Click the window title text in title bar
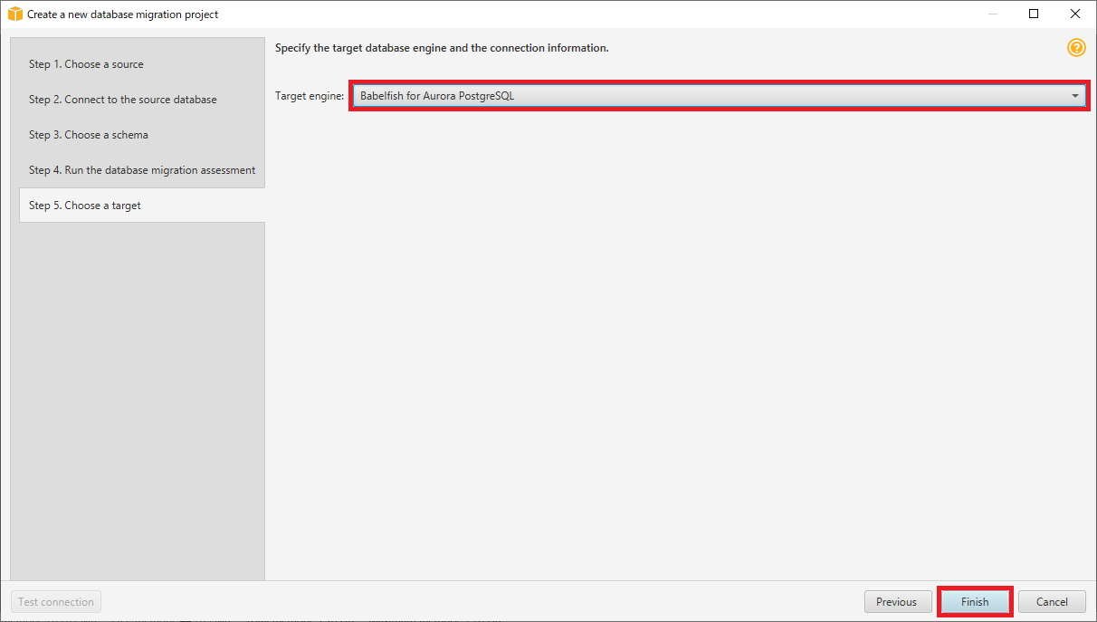Image resolution: width=1097 pixels, height=622 pixels. 122,14
